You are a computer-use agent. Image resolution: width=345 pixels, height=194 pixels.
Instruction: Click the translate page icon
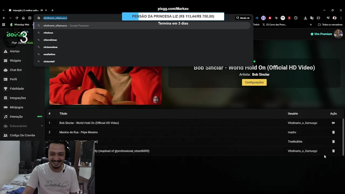[x=312, y=18]
